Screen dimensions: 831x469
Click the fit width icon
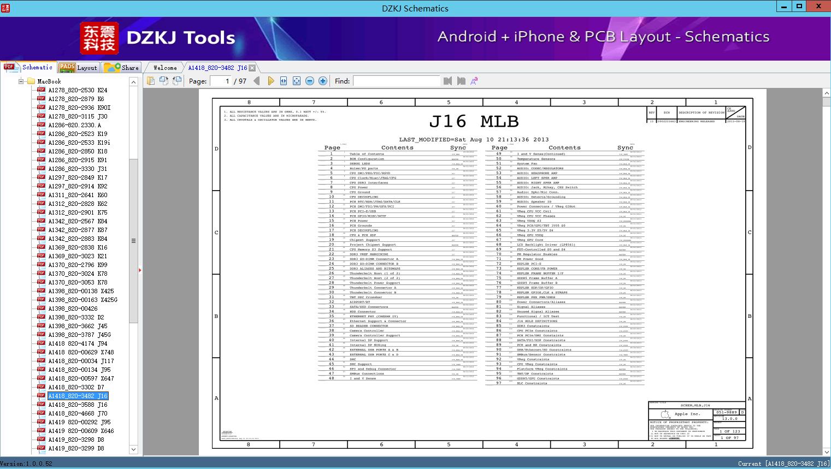click(x=284, y=81)
